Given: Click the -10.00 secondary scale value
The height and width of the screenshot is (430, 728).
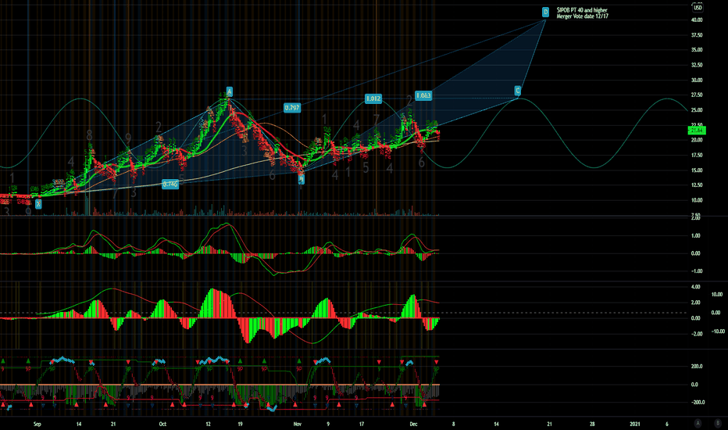Looking at the screenshot, I should [718, 331].
